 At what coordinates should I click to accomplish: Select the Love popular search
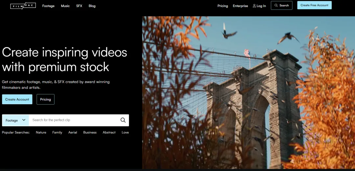[125, 133]
